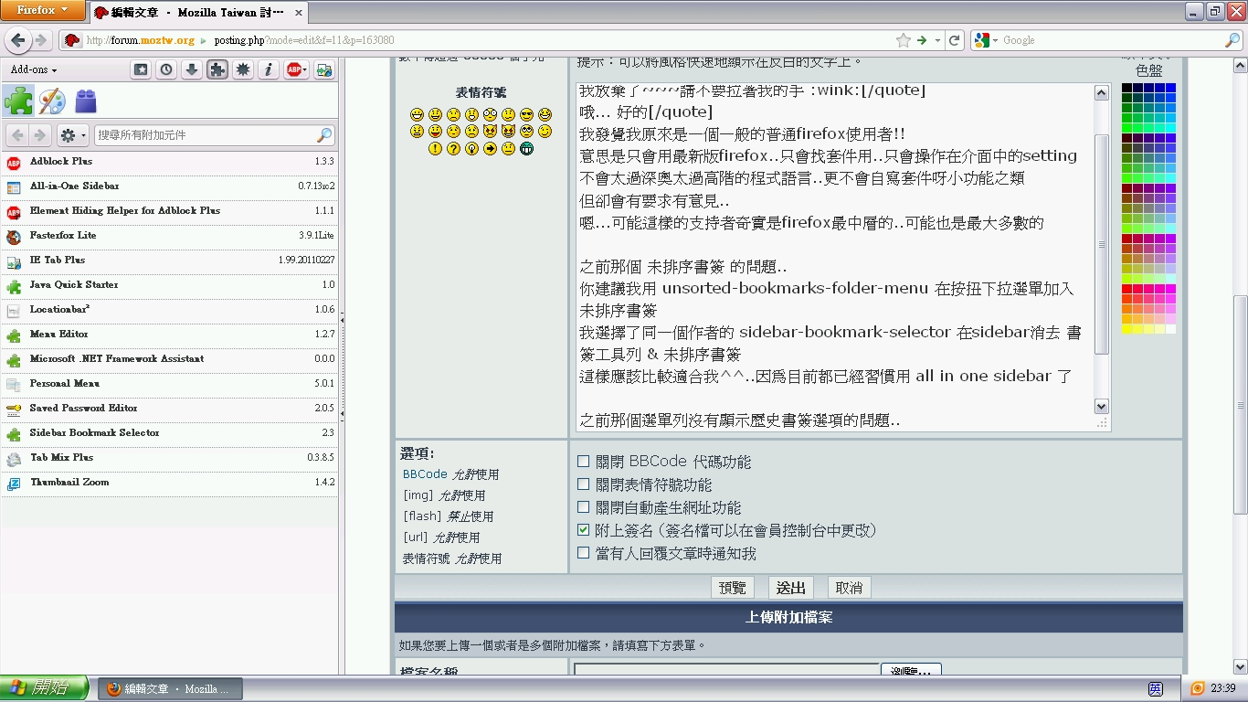Viewport: 1248px width, 702px height.
Task: Click the 預覽 preview button
Action: coord(732,588)
